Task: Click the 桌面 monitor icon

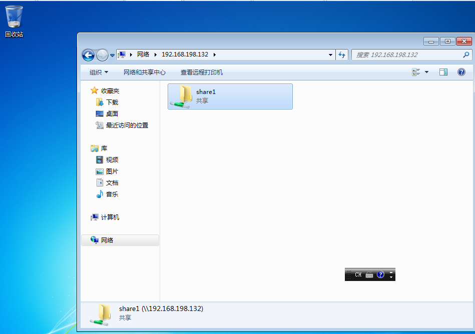Action: [100, 114]
